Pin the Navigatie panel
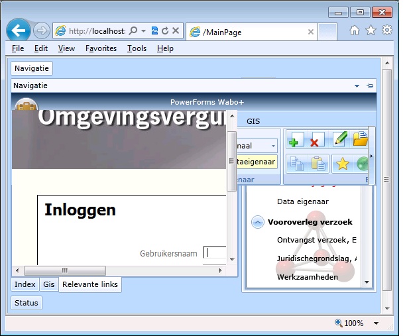407x336 pixels. coord(370,85)
